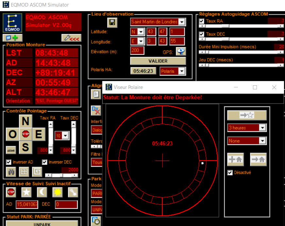
Task: Open the None dropdown in Viseur Polaire
Action: pos(262,141)
